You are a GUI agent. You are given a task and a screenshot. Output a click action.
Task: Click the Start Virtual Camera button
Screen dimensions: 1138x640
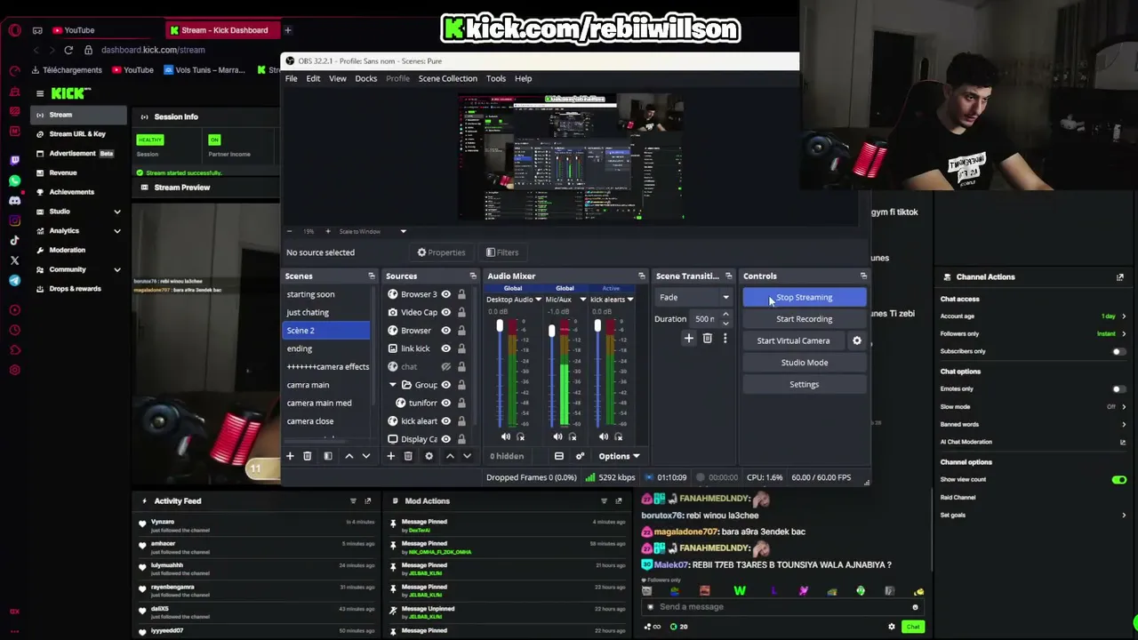(x=793, y=340)
